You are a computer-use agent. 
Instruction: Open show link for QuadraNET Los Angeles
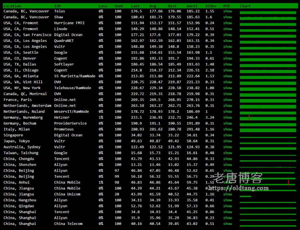(x=227, y=41)
